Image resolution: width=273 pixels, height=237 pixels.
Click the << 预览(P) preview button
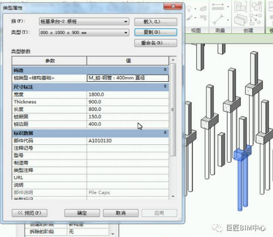point(29,213)
